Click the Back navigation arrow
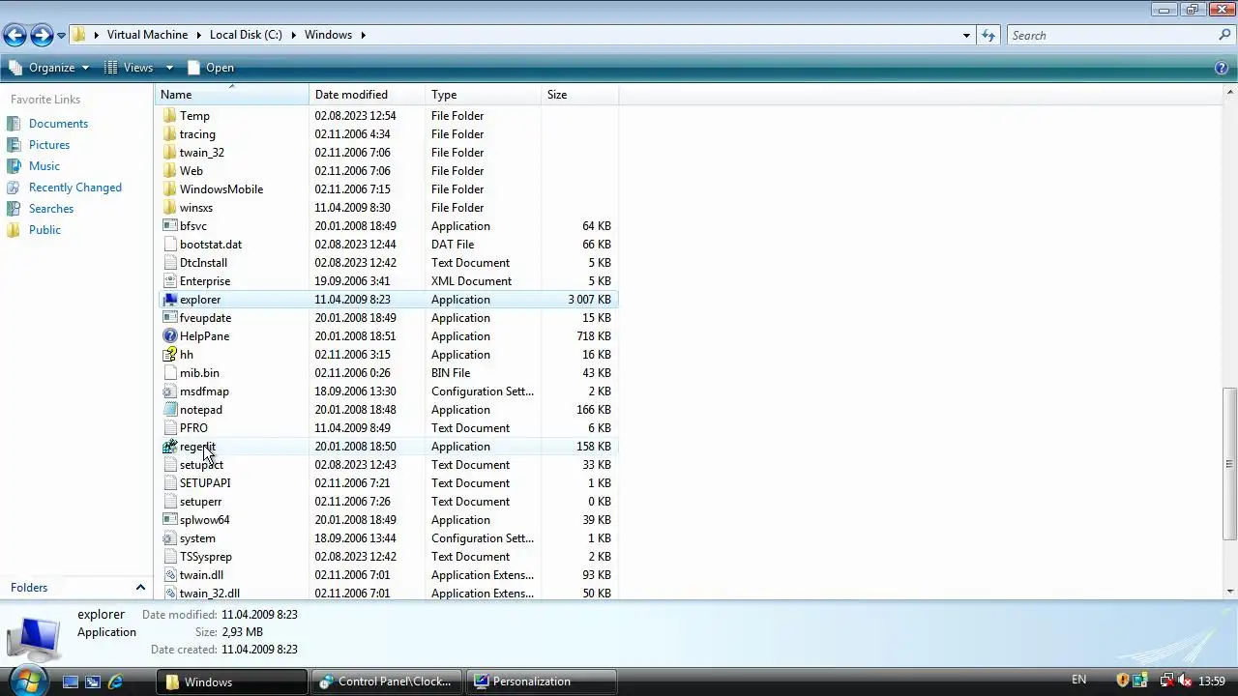The image size is (1238, 696). 15,36
